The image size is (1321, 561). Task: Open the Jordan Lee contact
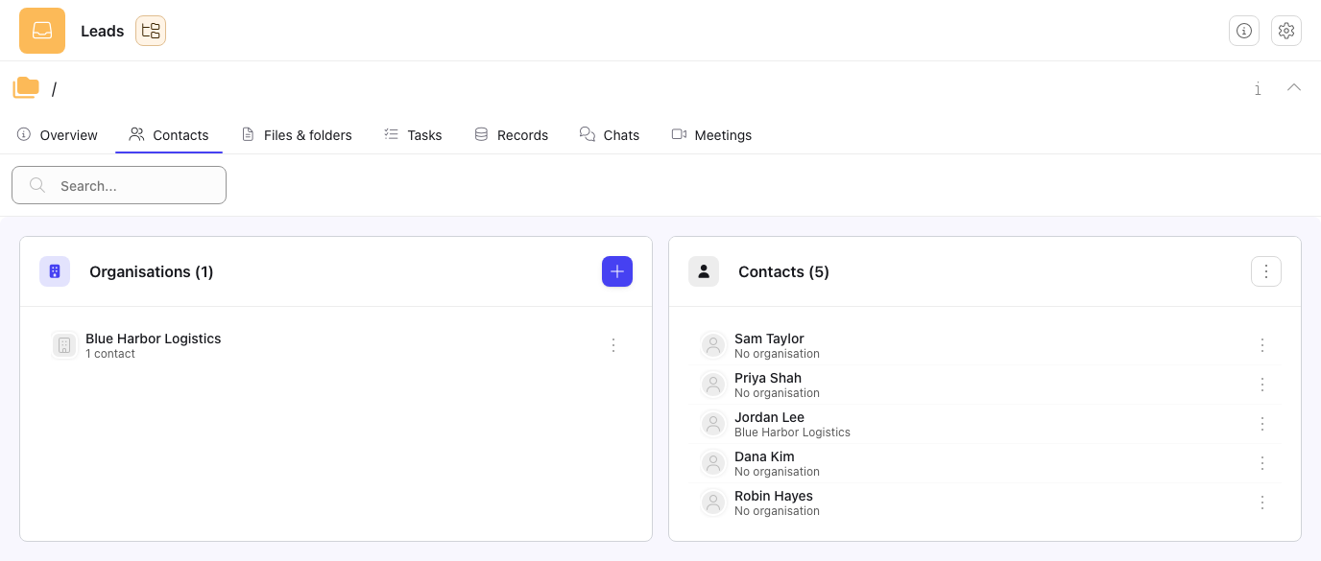pyautogui.click(x=985, y=424)
